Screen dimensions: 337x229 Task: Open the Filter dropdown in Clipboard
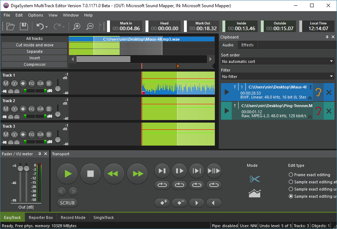click(x=277, y=77)
